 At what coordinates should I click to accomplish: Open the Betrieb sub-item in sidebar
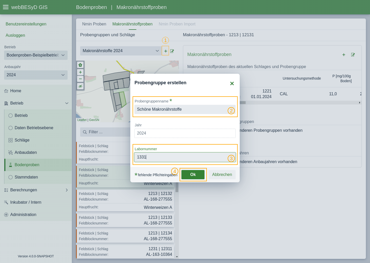pos(38,116)
